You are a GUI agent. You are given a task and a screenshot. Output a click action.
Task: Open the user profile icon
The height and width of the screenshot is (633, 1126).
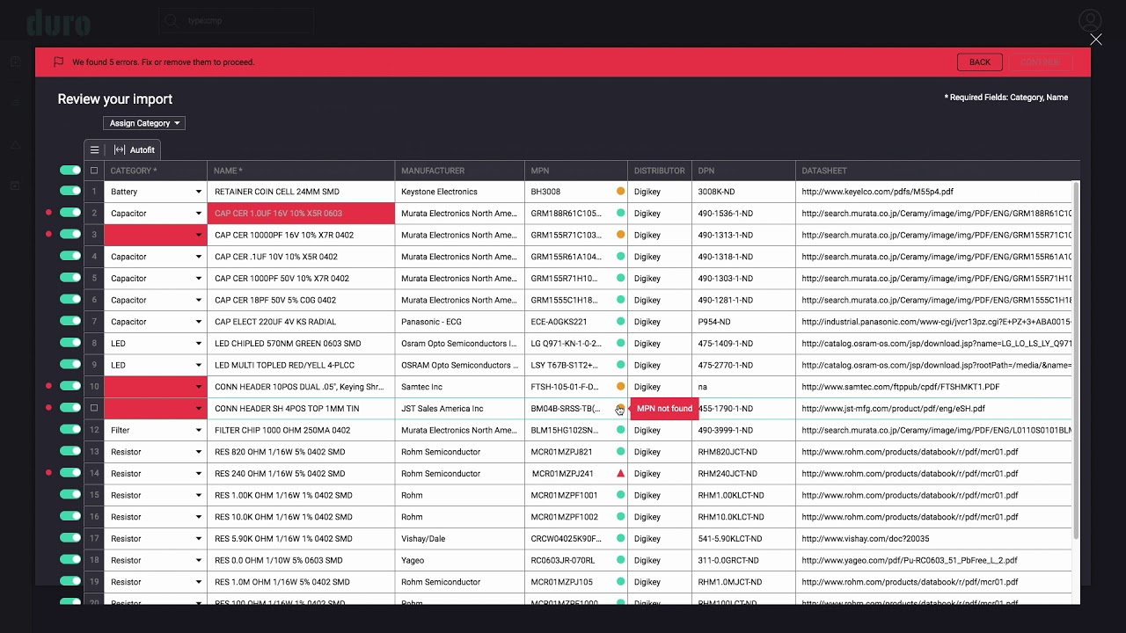click(1090, 20)
